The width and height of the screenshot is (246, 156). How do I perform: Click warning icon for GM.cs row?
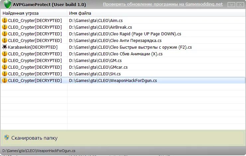coord(5,60)
